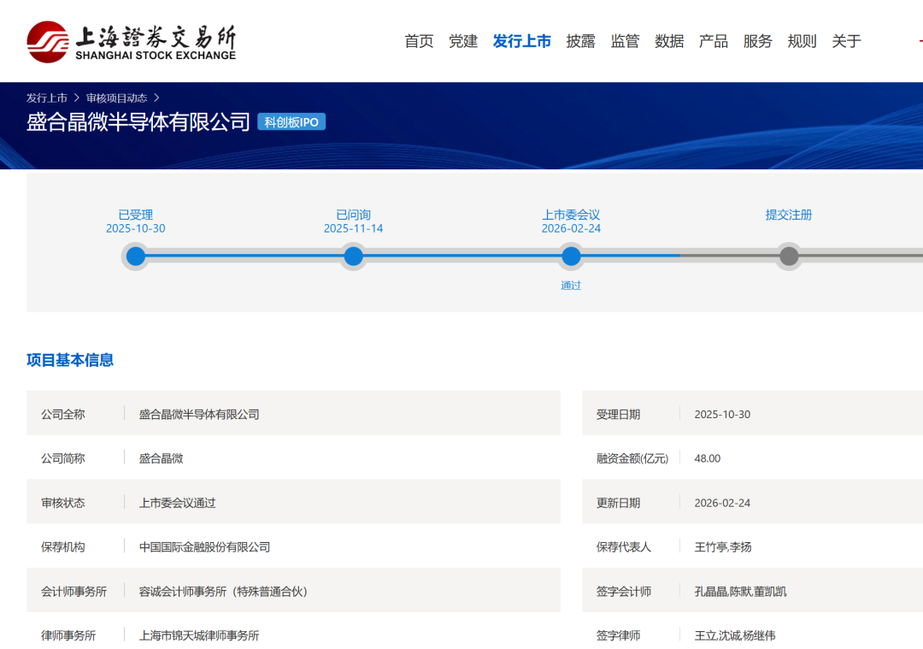Navigate to the 产品 menu
Screen dimensions: 923x649
tap(714, 41)
